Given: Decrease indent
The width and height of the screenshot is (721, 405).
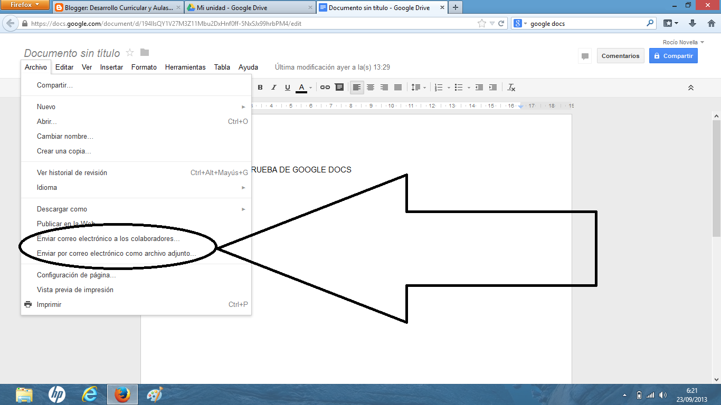Looking at the screenshot, I should 479,88.
